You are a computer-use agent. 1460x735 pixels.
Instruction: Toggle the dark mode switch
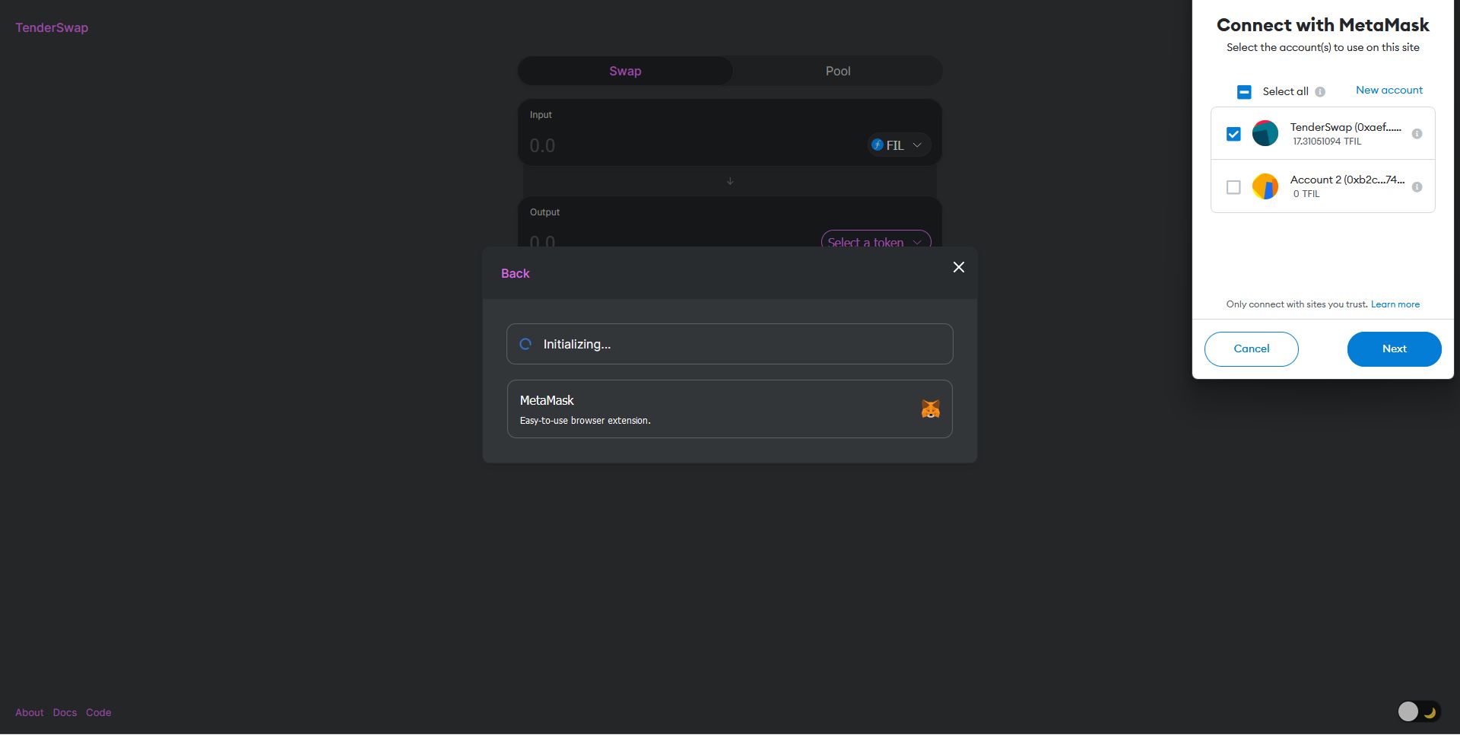pyautogui.click(x=1419, y=711)
